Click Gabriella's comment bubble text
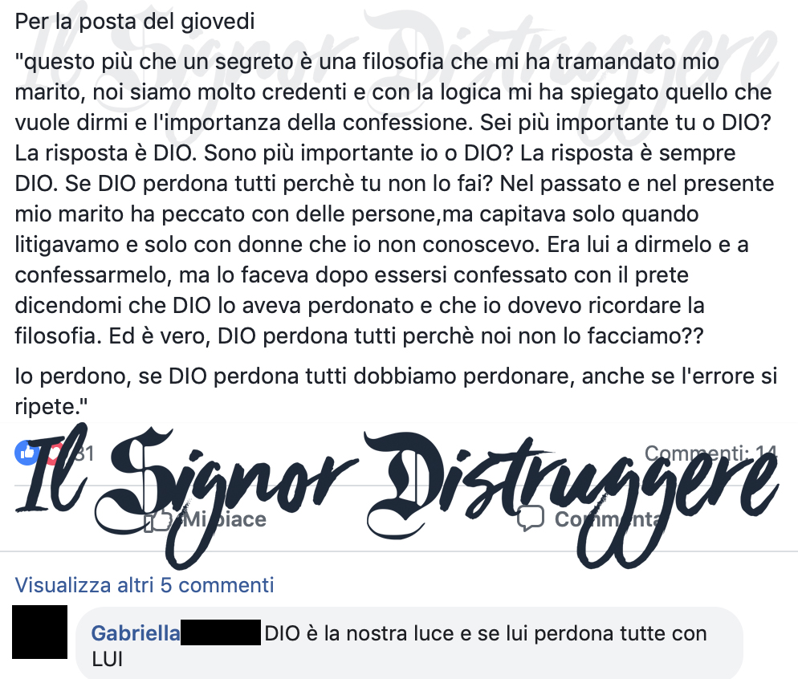 point(400,646)
